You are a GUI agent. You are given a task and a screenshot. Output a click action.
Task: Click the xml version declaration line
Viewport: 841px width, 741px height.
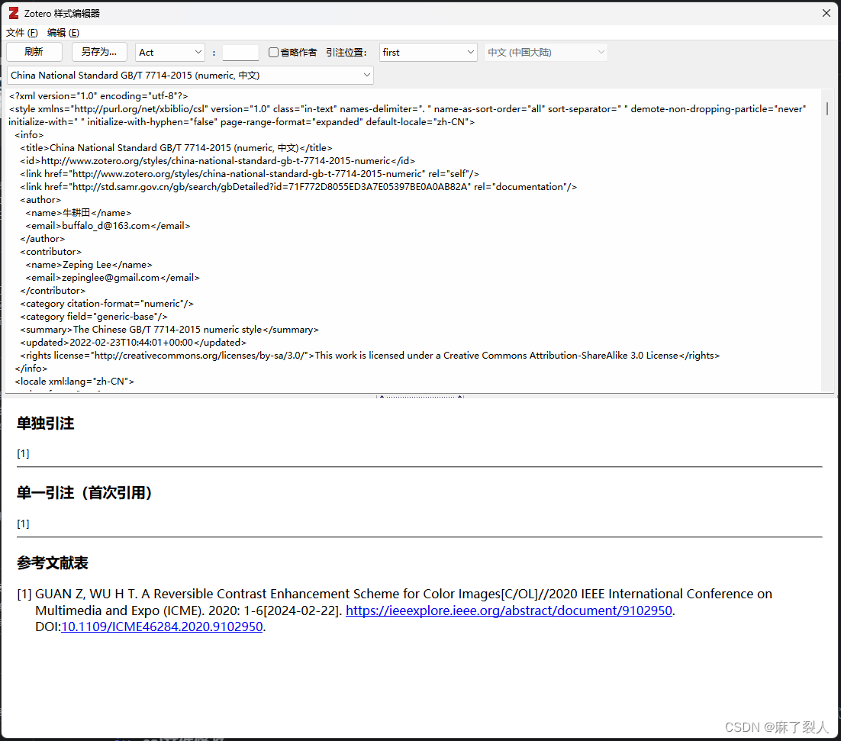click(98, 96)
